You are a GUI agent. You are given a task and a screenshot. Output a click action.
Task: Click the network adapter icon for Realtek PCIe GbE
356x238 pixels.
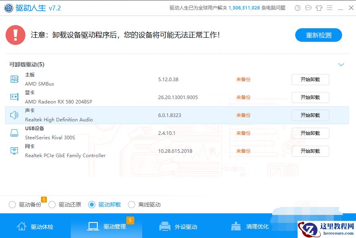click(x=14, y=151)
